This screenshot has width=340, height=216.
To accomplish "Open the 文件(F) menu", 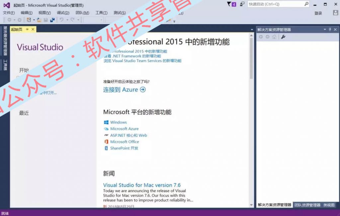I will pos(9,13).
